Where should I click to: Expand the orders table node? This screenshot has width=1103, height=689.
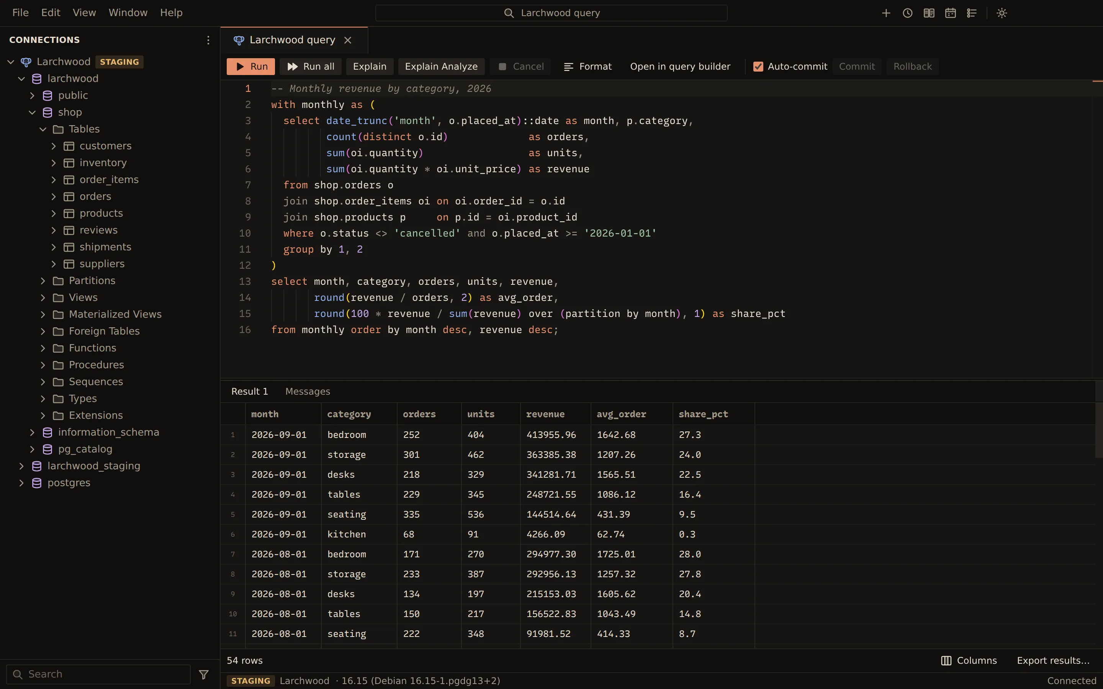54,197
